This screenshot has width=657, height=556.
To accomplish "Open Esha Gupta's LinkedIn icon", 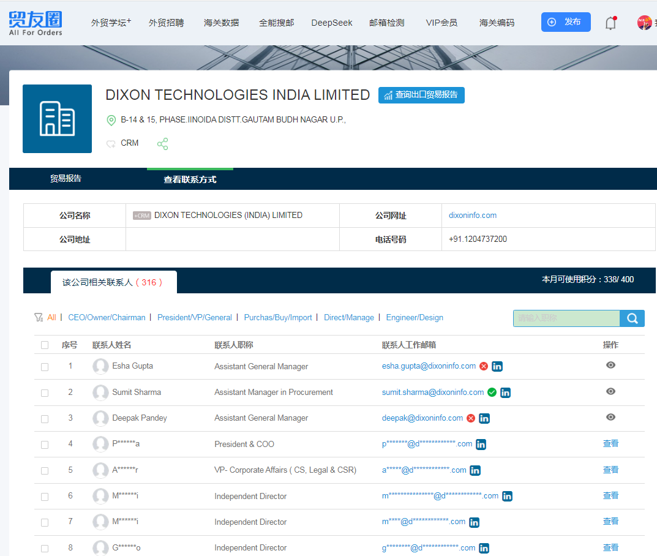I will [497, 366].
